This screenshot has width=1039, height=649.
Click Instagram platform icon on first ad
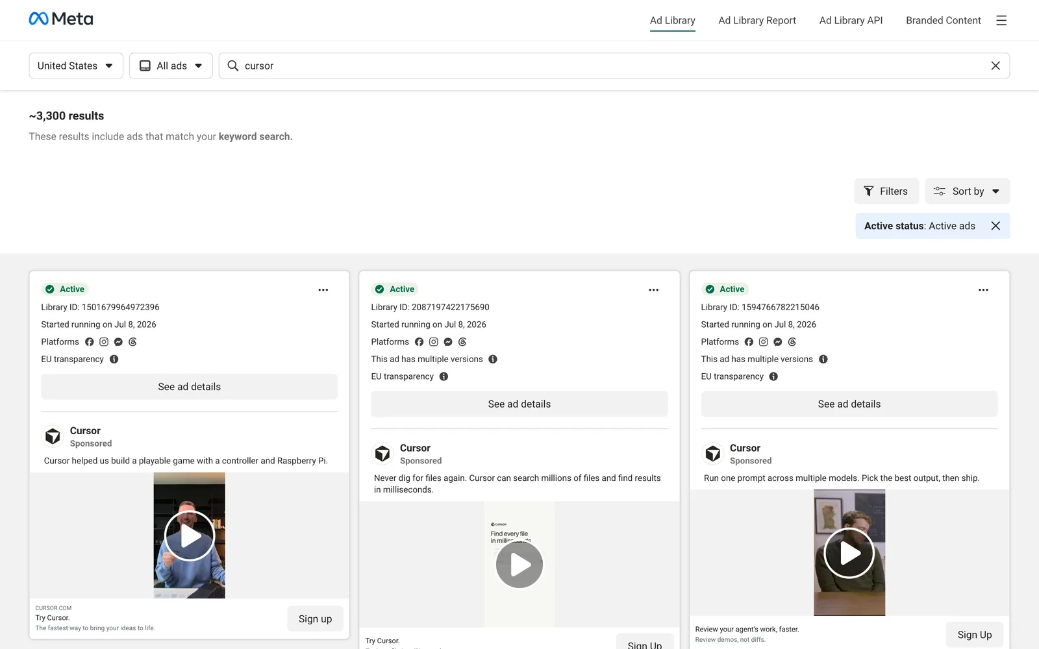pos(104,342)
